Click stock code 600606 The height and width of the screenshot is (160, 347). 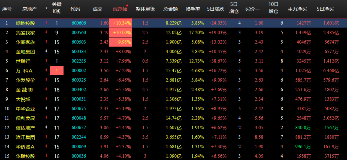[x=79, y=23]
